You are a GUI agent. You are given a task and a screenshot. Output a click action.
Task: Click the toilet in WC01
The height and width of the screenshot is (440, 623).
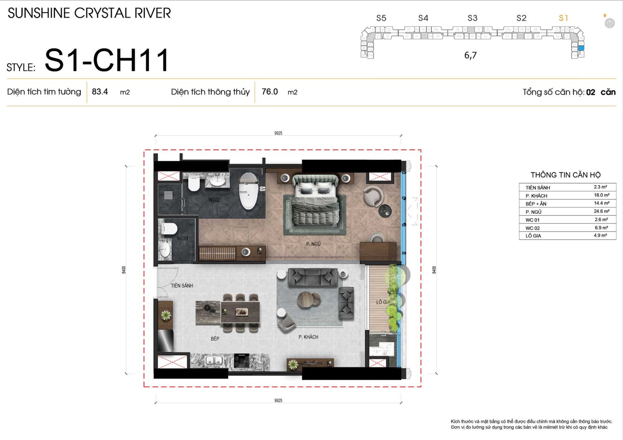tap(169, 228)
